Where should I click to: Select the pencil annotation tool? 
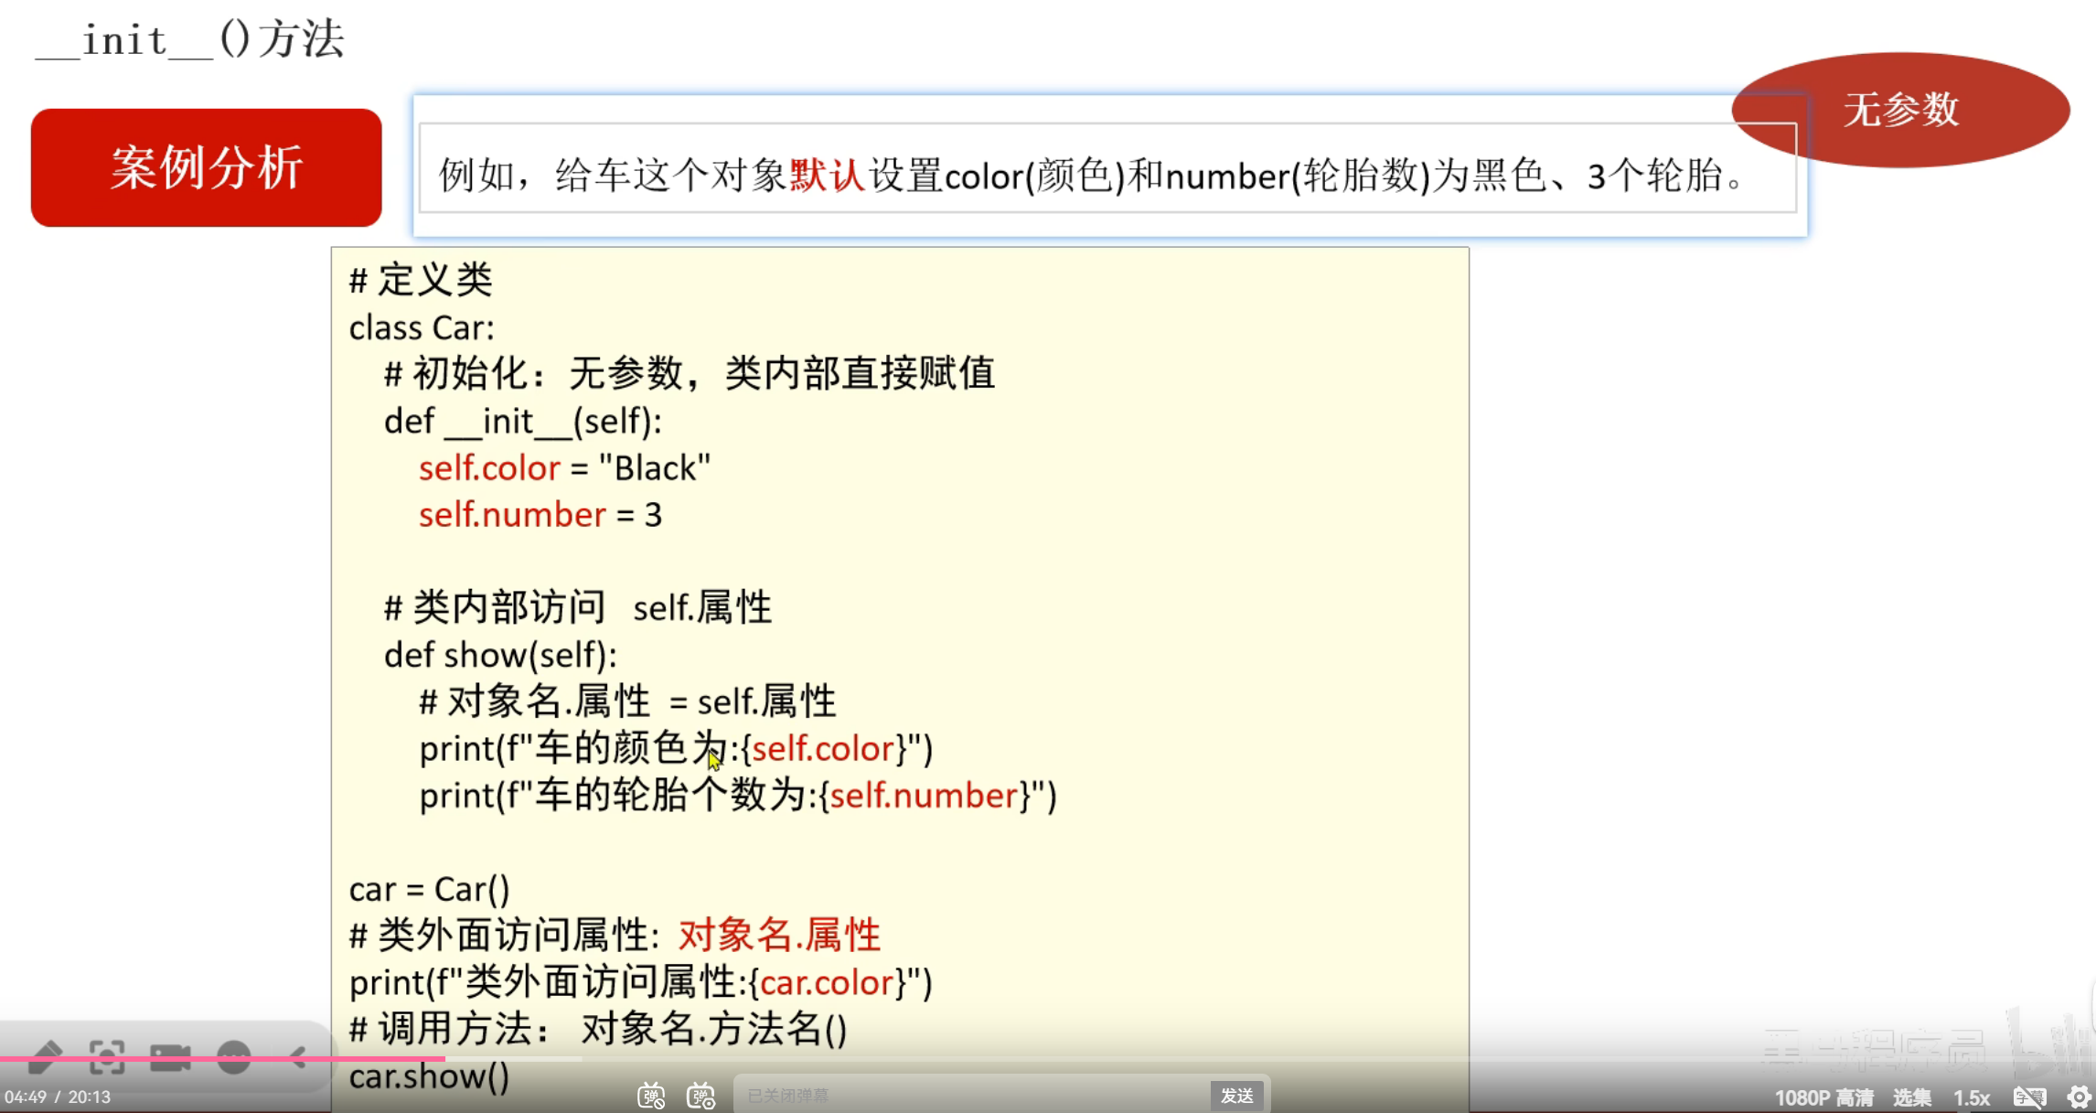(44, 1057)
